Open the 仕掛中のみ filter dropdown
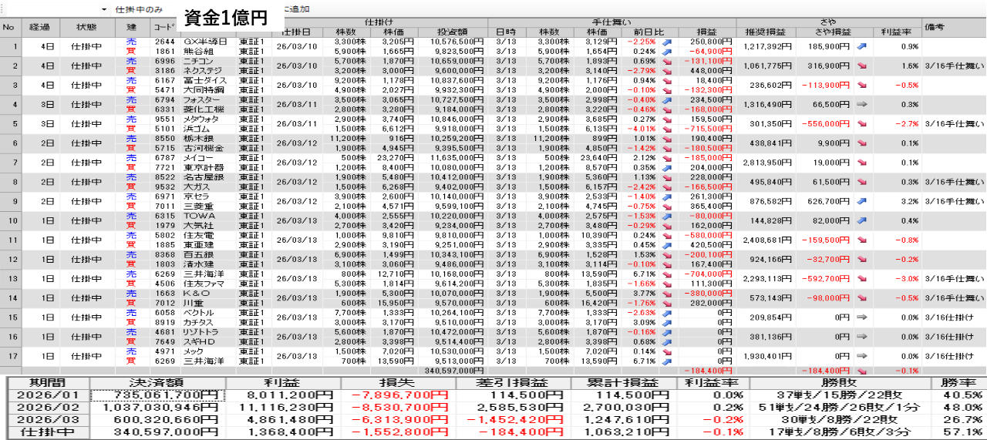This screenshot has width=987, height=440. coord(139,9)
